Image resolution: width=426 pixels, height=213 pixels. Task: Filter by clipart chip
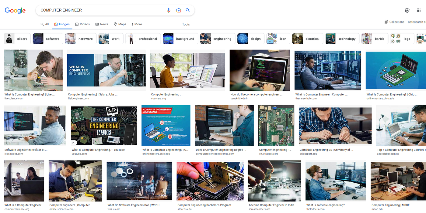tap(17, 39)
